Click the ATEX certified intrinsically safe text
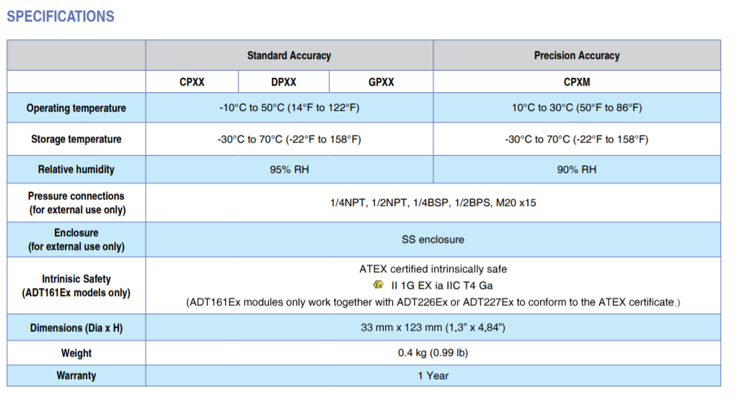 (433, 269)
